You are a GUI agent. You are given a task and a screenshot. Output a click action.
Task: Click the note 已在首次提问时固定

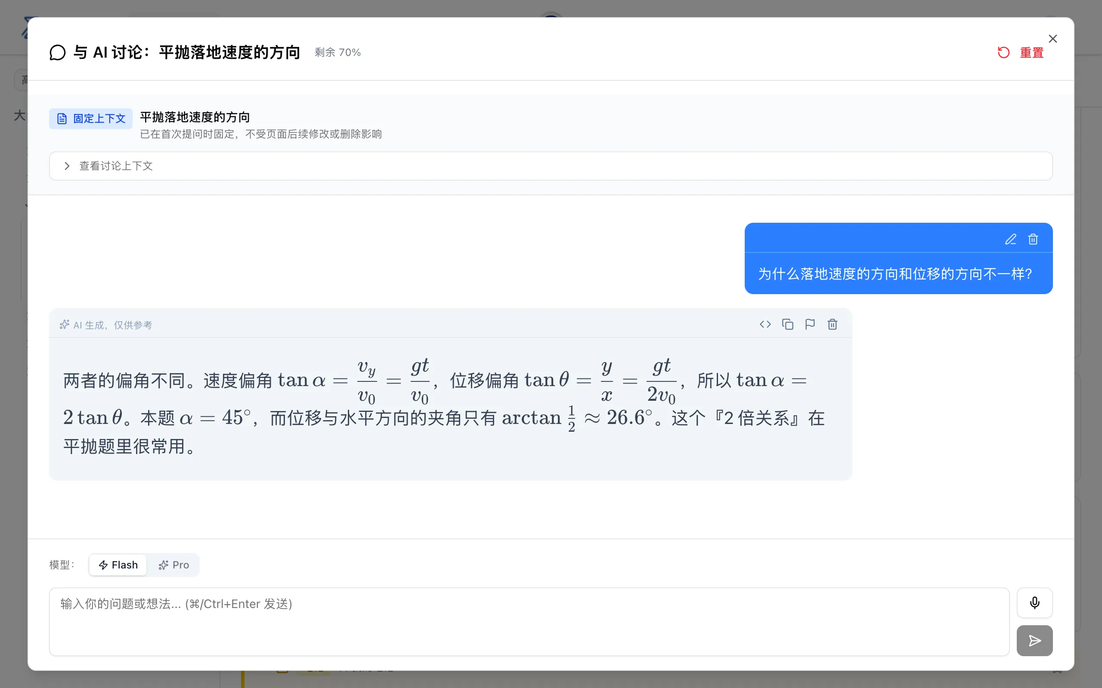[x=261, y=134]
